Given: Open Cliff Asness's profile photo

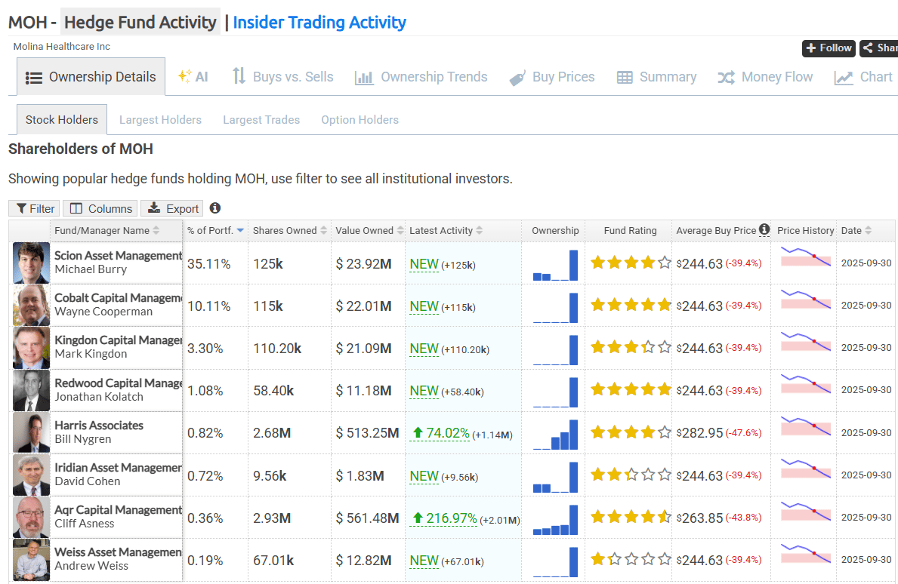Looking at the screenshot, I should [31, 517].
